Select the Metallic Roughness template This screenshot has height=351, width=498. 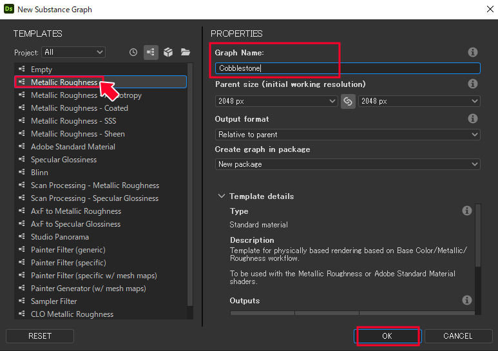[x=101, y=82]
